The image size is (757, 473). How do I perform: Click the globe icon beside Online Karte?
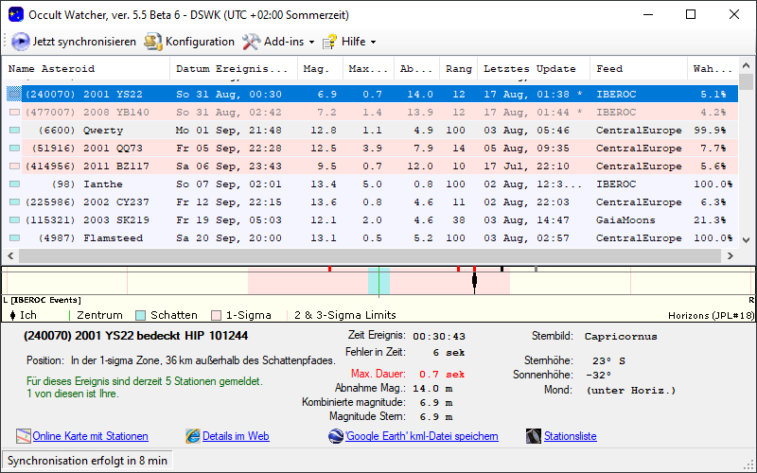tap(24, 436)
